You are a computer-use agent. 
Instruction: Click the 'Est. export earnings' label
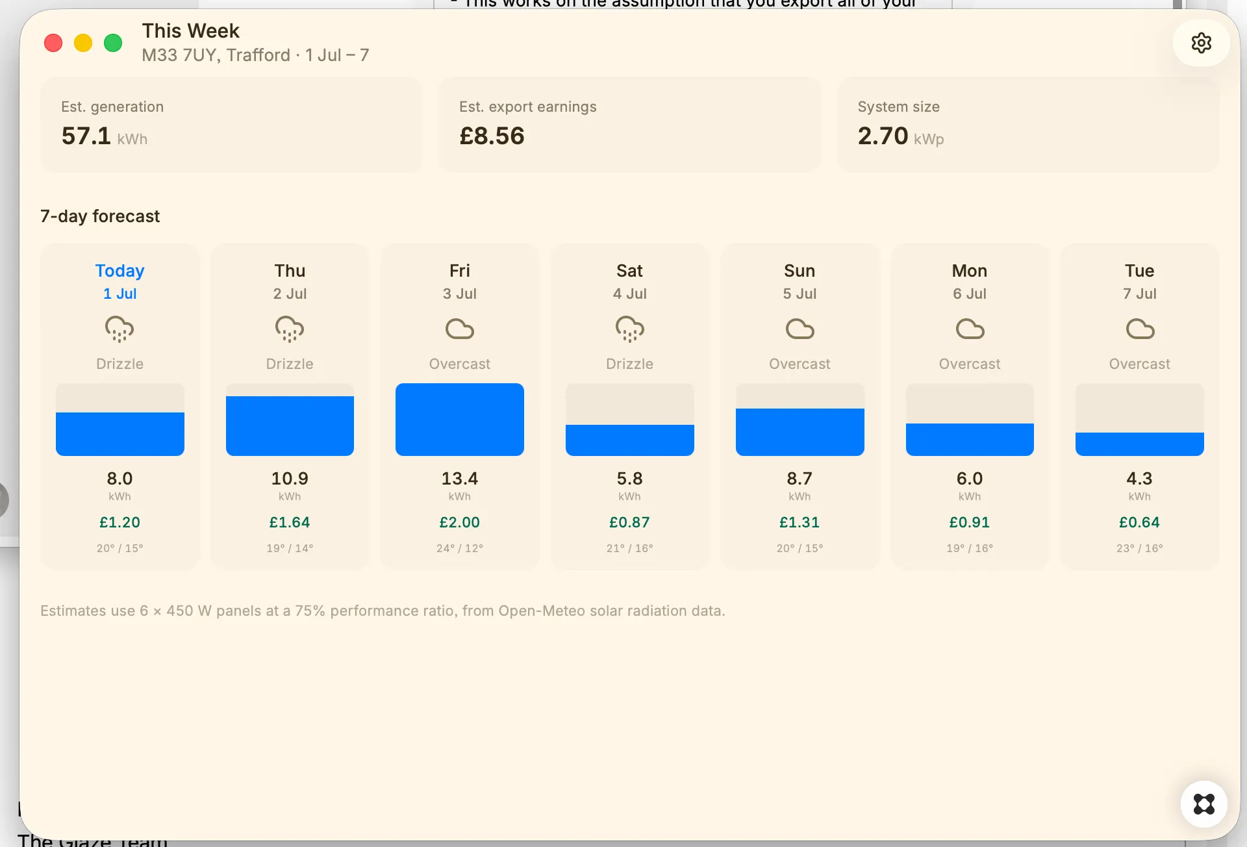coord(528,107)
